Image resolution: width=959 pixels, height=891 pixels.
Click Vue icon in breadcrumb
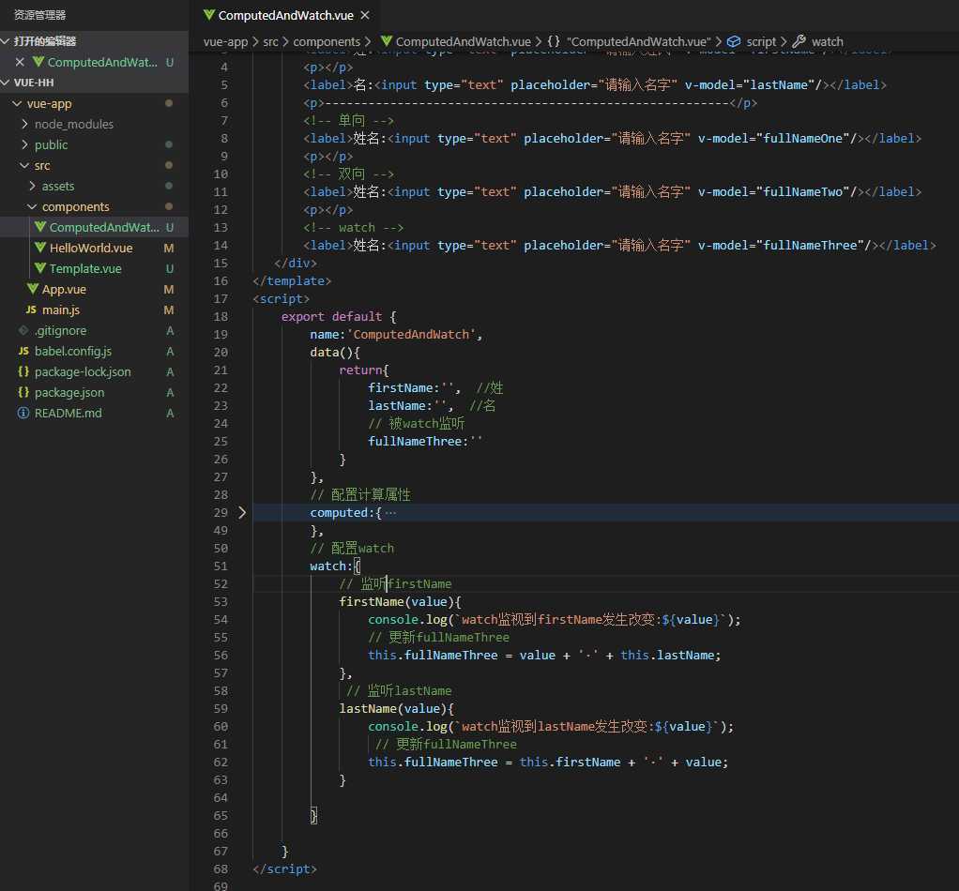pyautogui.click(x=386, y=41)
